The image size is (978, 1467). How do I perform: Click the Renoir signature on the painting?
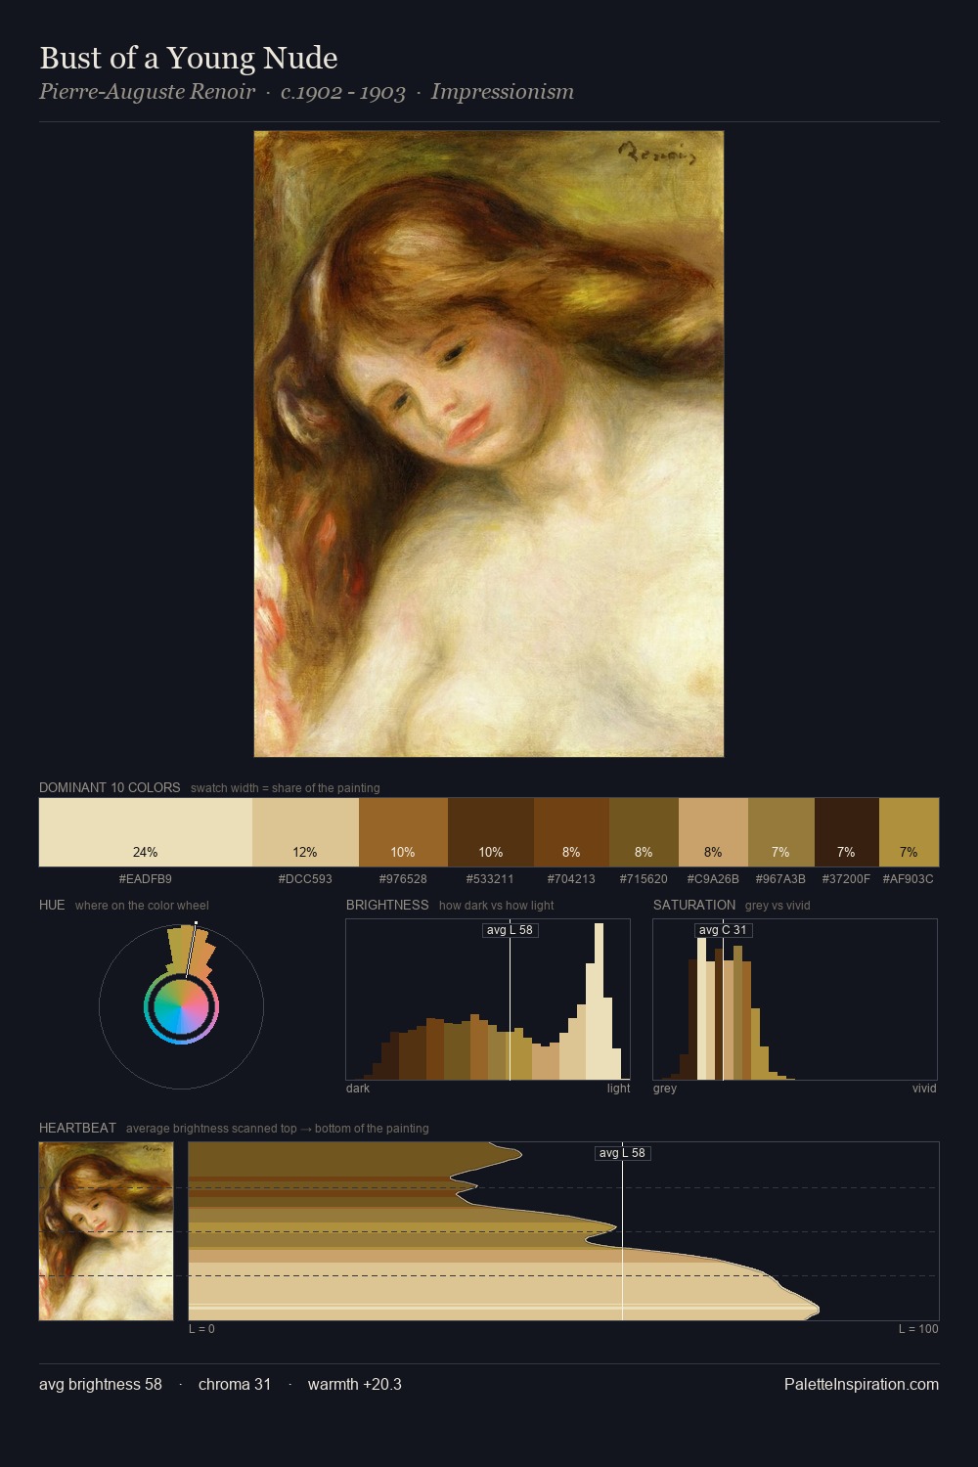pos(657,154)
